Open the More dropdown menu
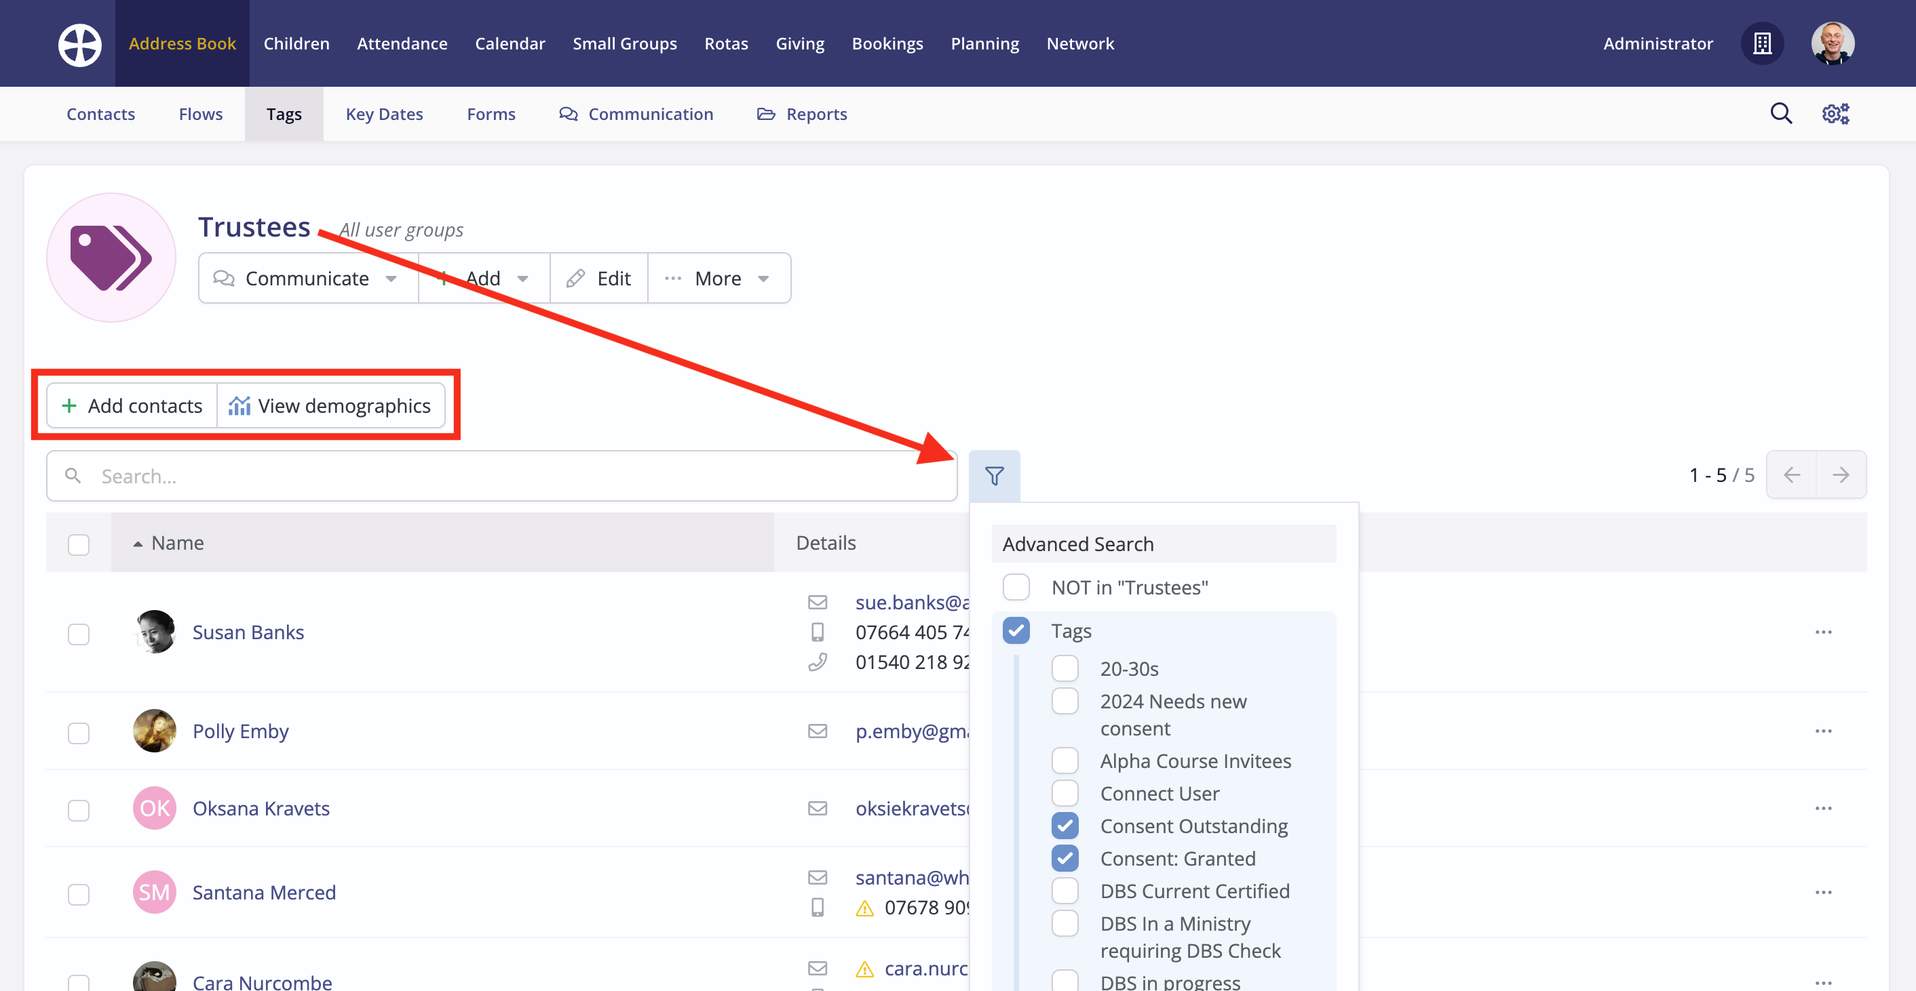Viewport: 1916px width, 991px height. pos(718,279)
